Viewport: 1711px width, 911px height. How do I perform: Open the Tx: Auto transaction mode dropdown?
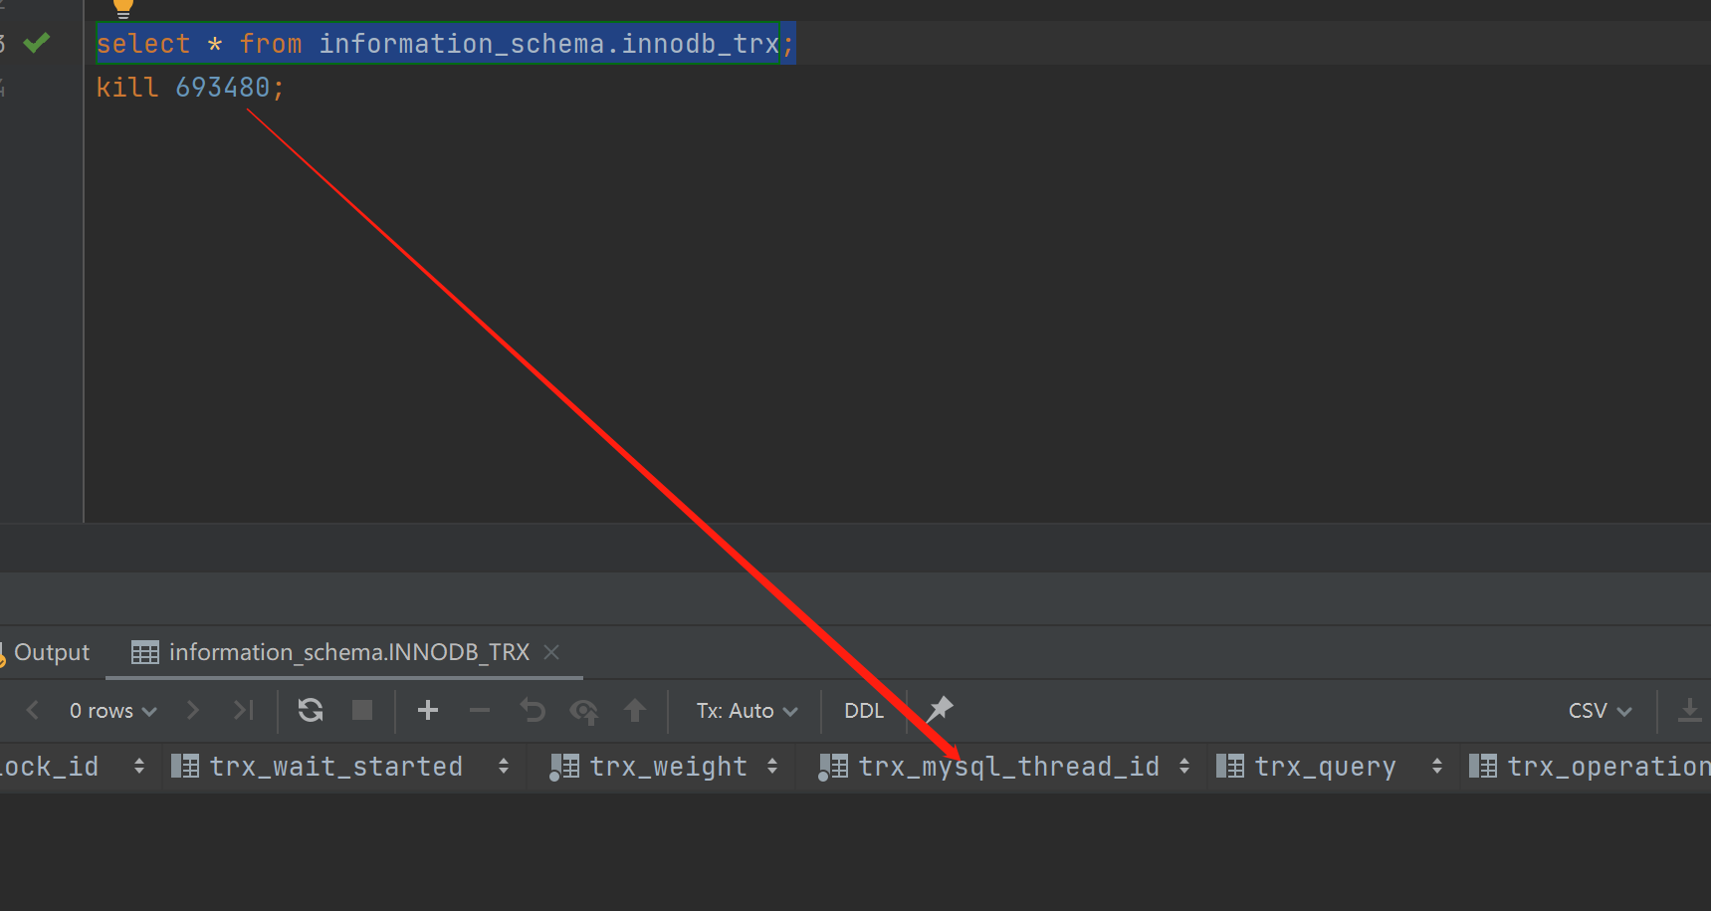point(747,711)
